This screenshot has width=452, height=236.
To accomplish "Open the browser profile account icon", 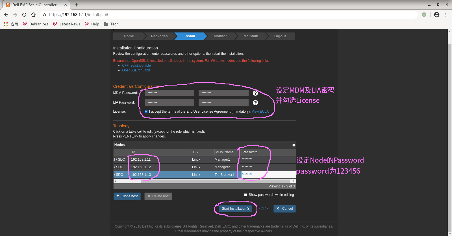I will coord(437,15).
